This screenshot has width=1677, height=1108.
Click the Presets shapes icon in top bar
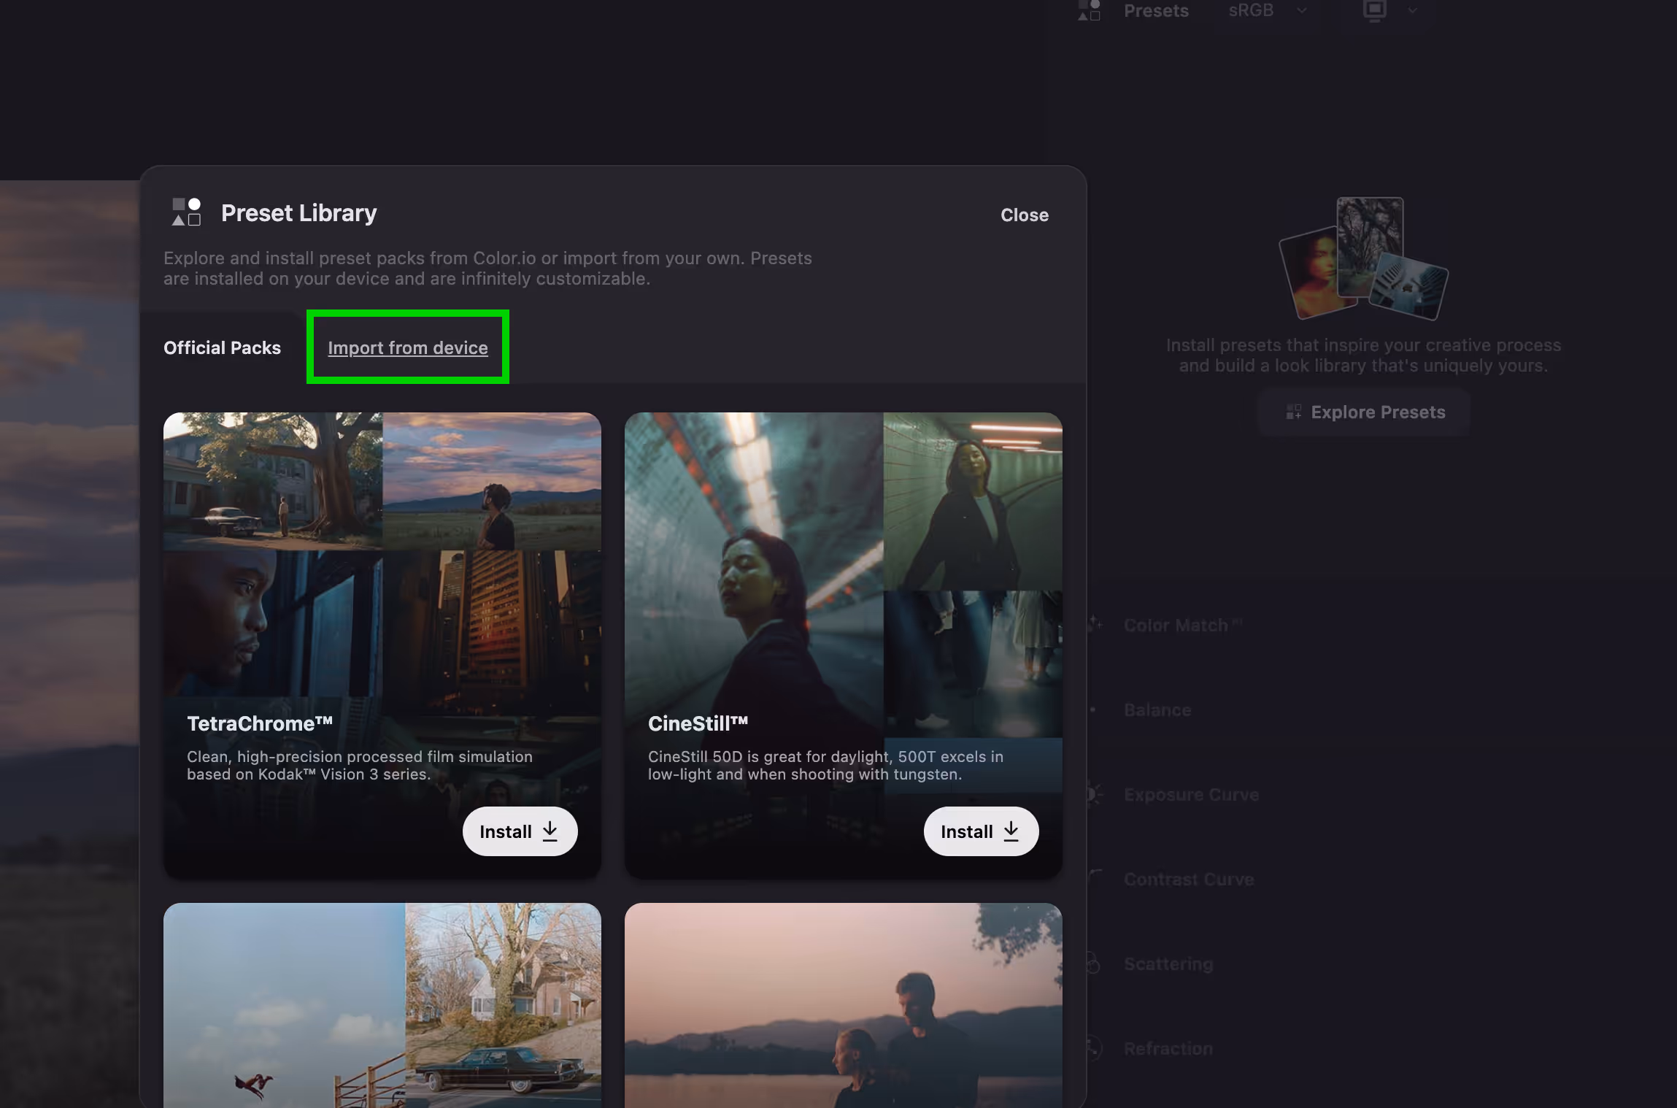pos(1089,10)
